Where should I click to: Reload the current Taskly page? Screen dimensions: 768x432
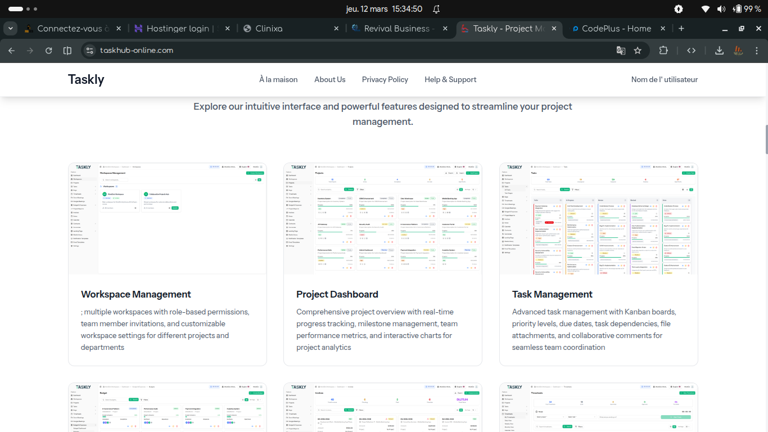49,51
